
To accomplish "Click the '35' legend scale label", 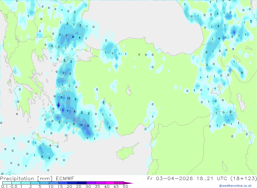I will click(97, 186).
